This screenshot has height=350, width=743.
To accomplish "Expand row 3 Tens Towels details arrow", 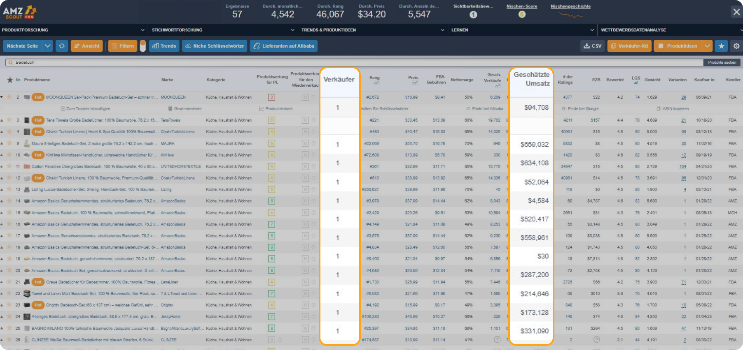I will tap(2, 120).
